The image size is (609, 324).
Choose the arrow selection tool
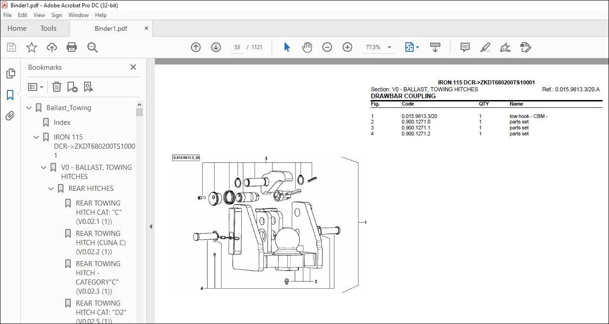287,47
